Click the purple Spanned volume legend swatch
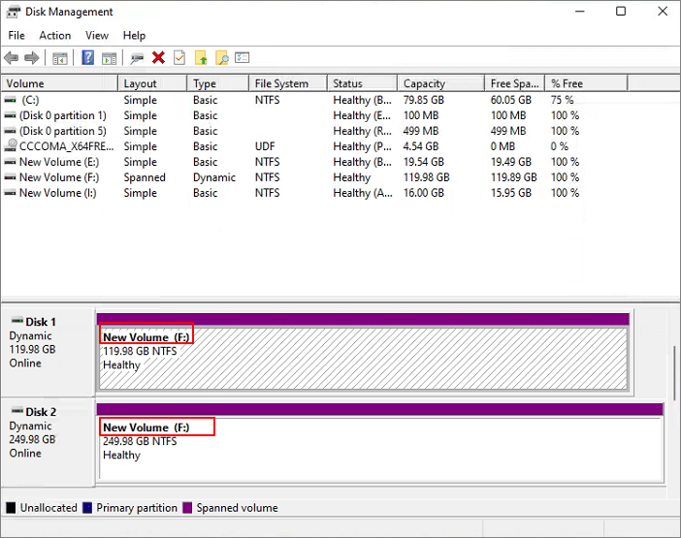681x538 pixels. [188, 508]
